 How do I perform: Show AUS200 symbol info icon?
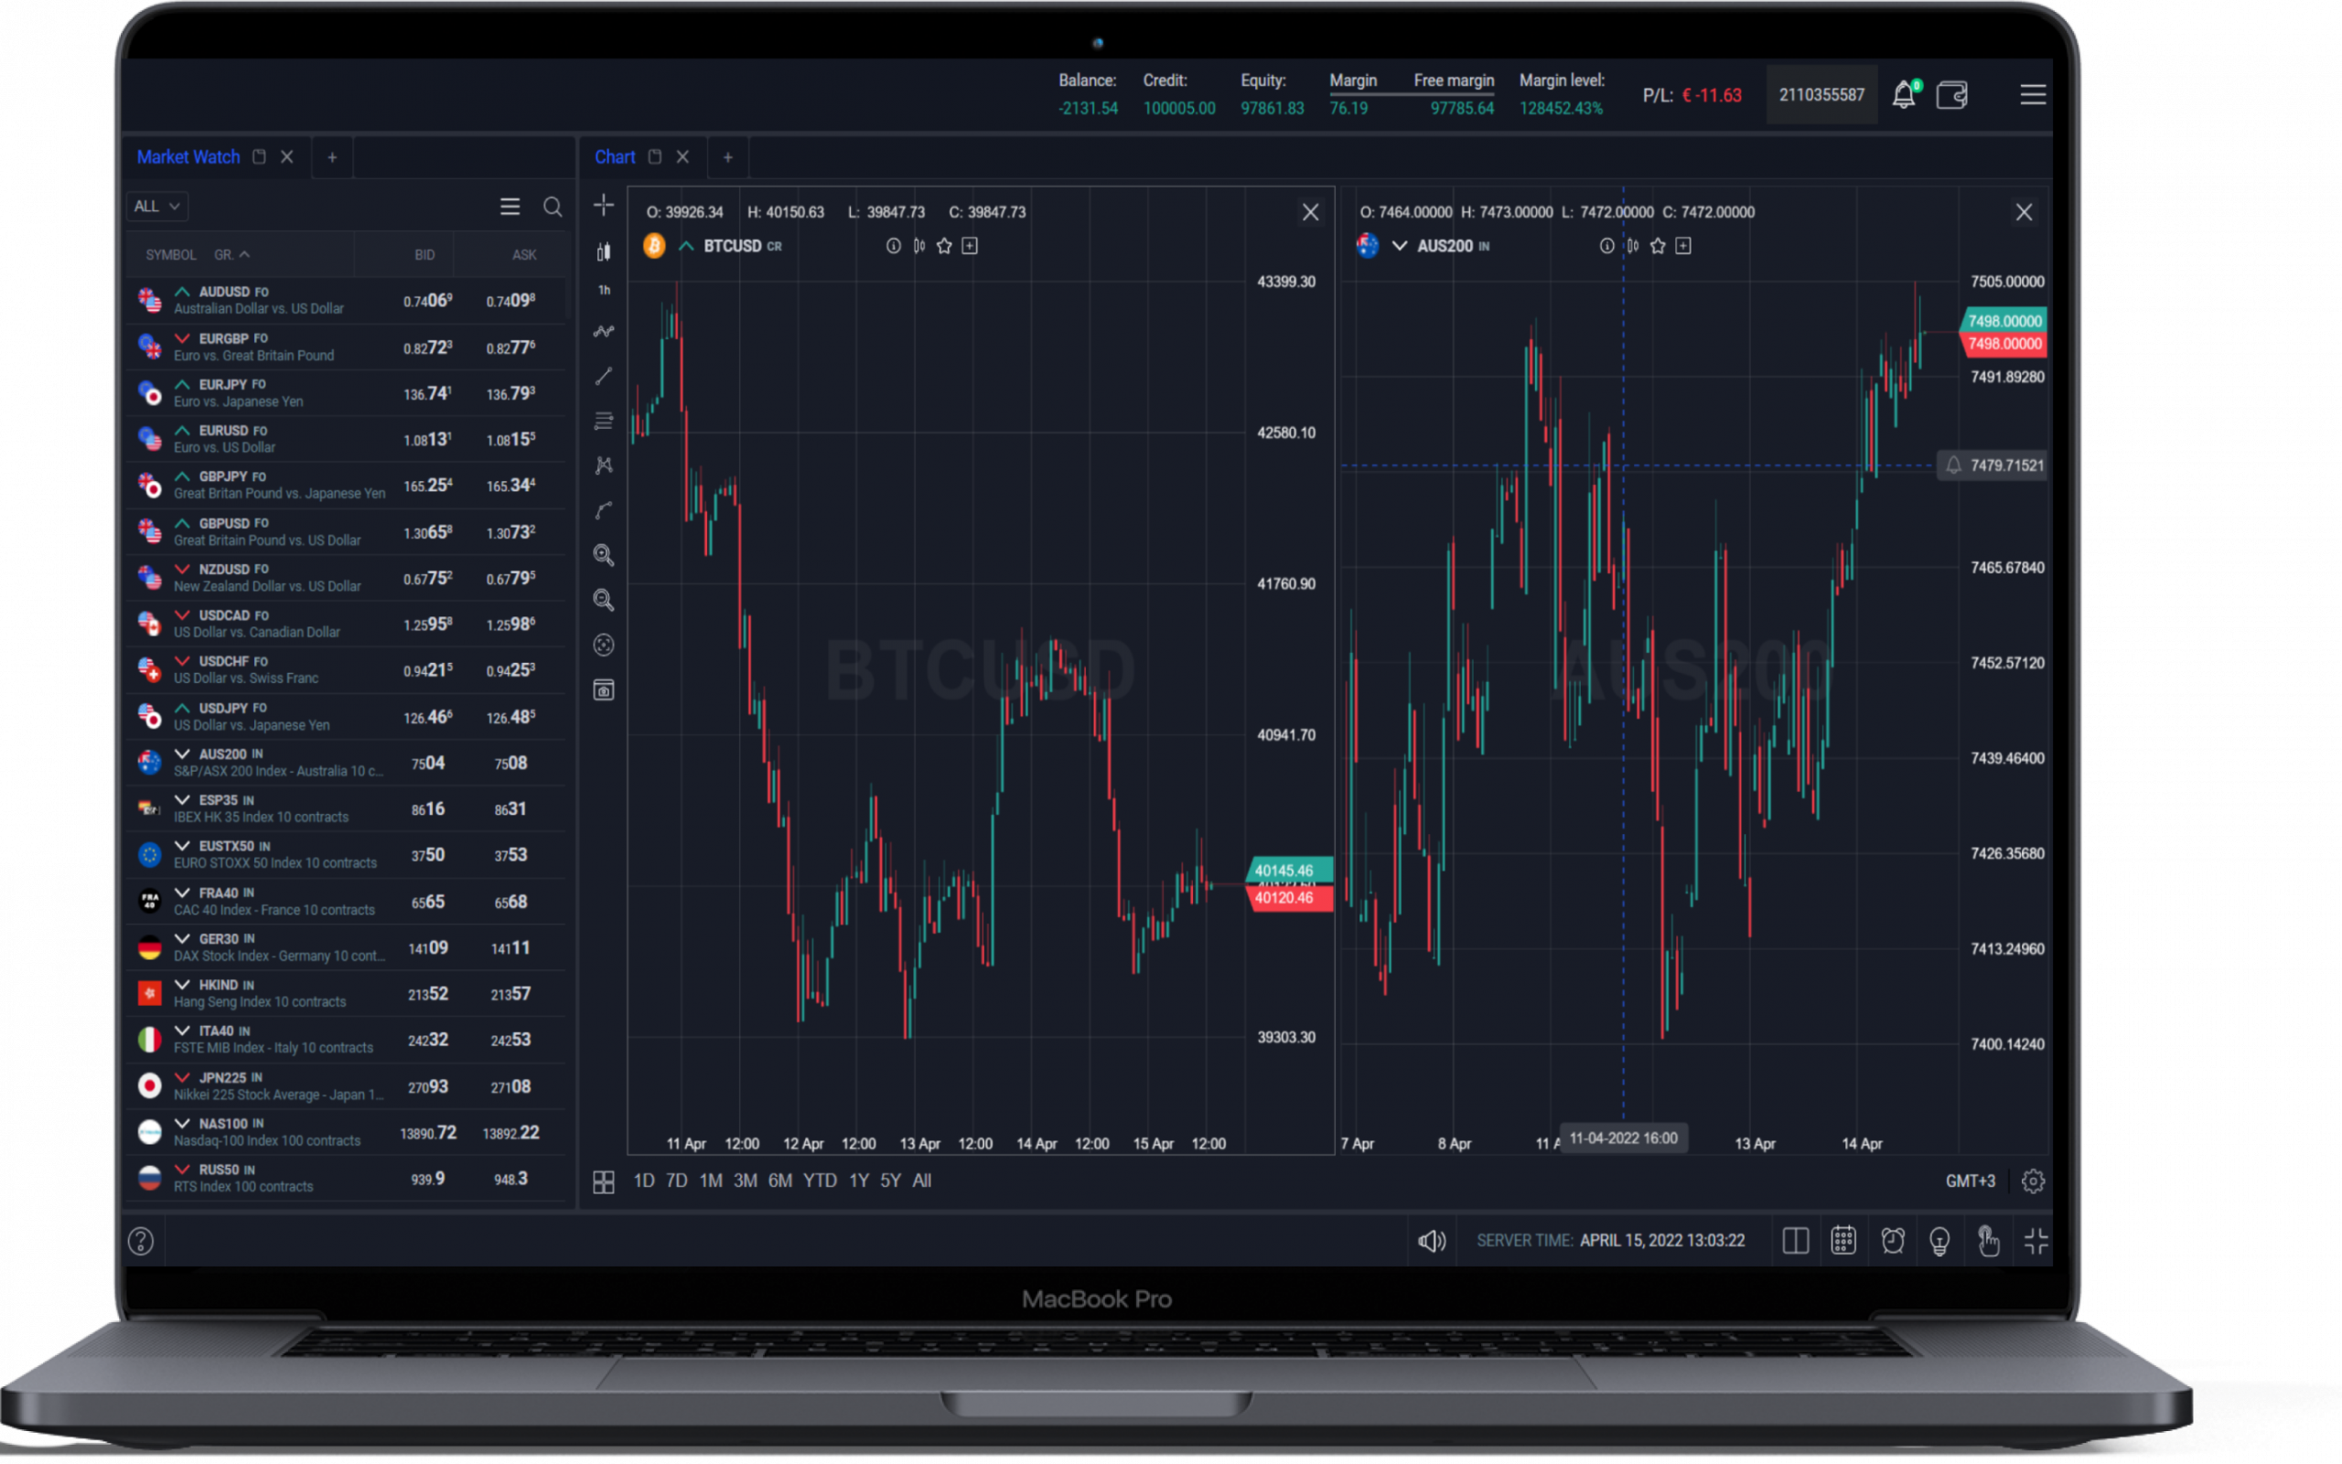pos(1606,246)
